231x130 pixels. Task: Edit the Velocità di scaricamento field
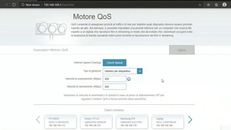point(114,79)
